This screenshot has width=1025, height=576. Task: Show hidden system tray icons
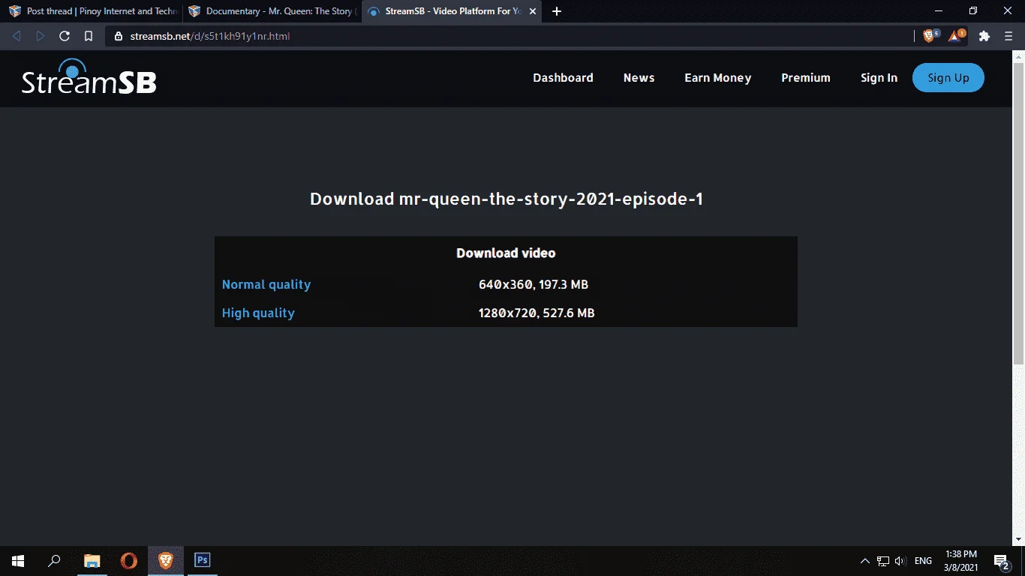tap(864, 561)
